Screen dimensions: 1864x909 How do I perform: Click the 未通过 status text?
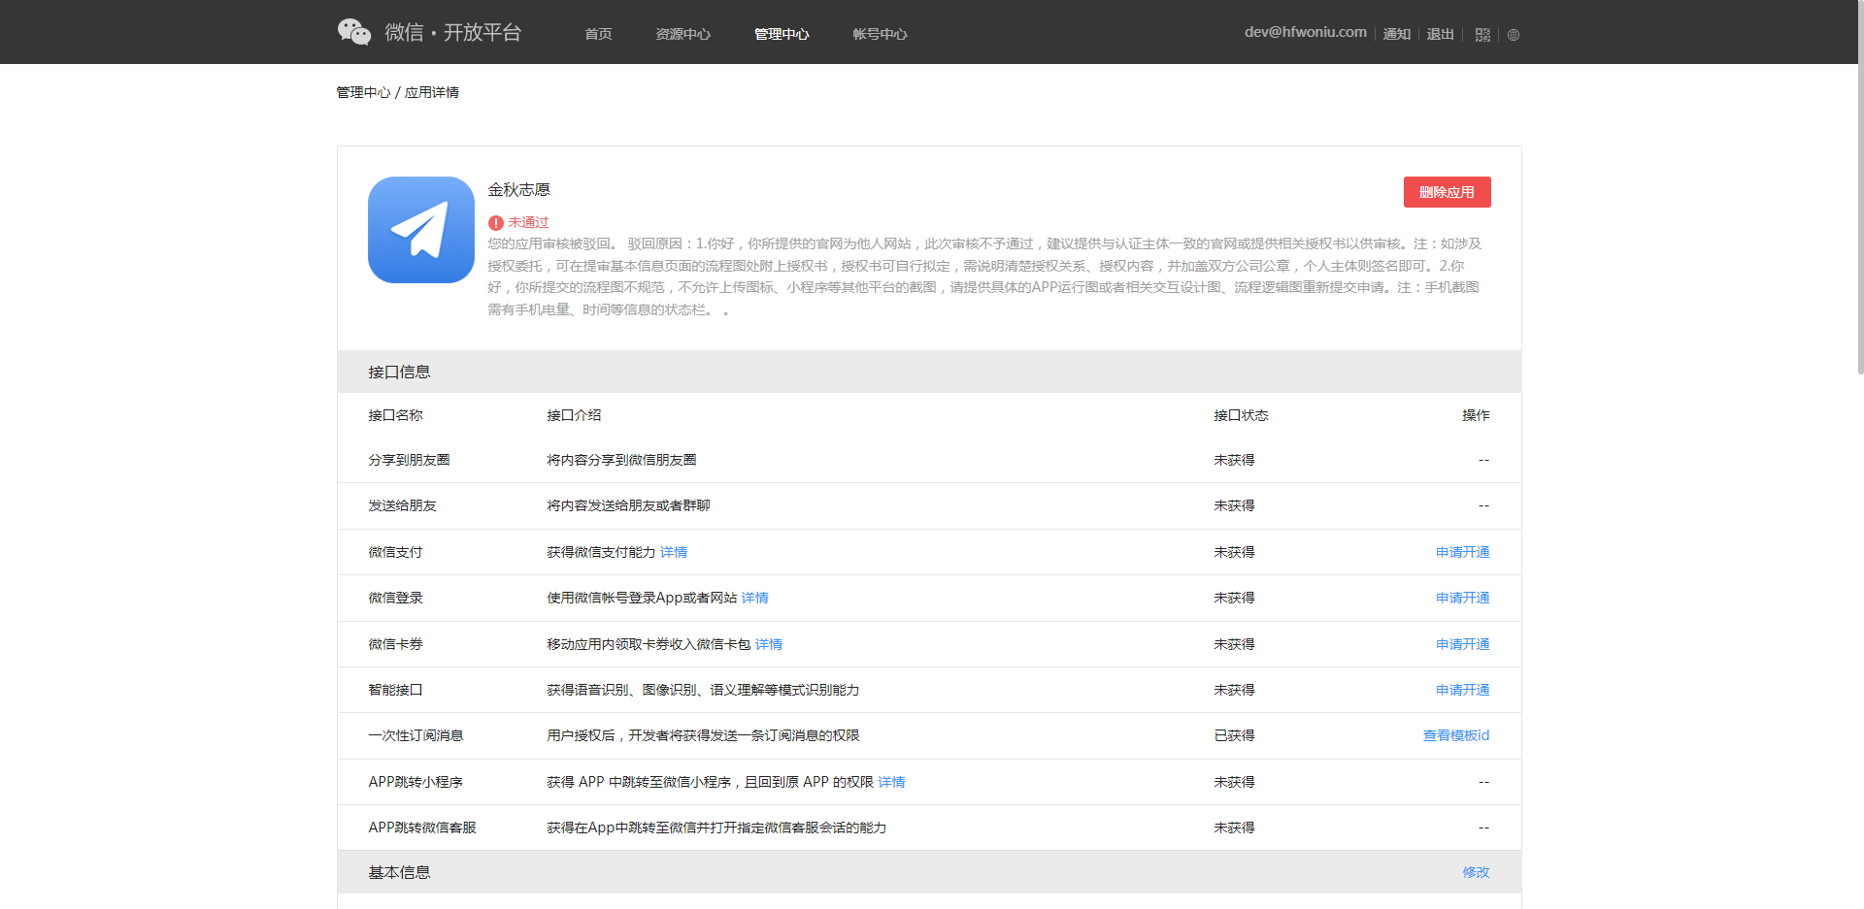coord(528,222)
